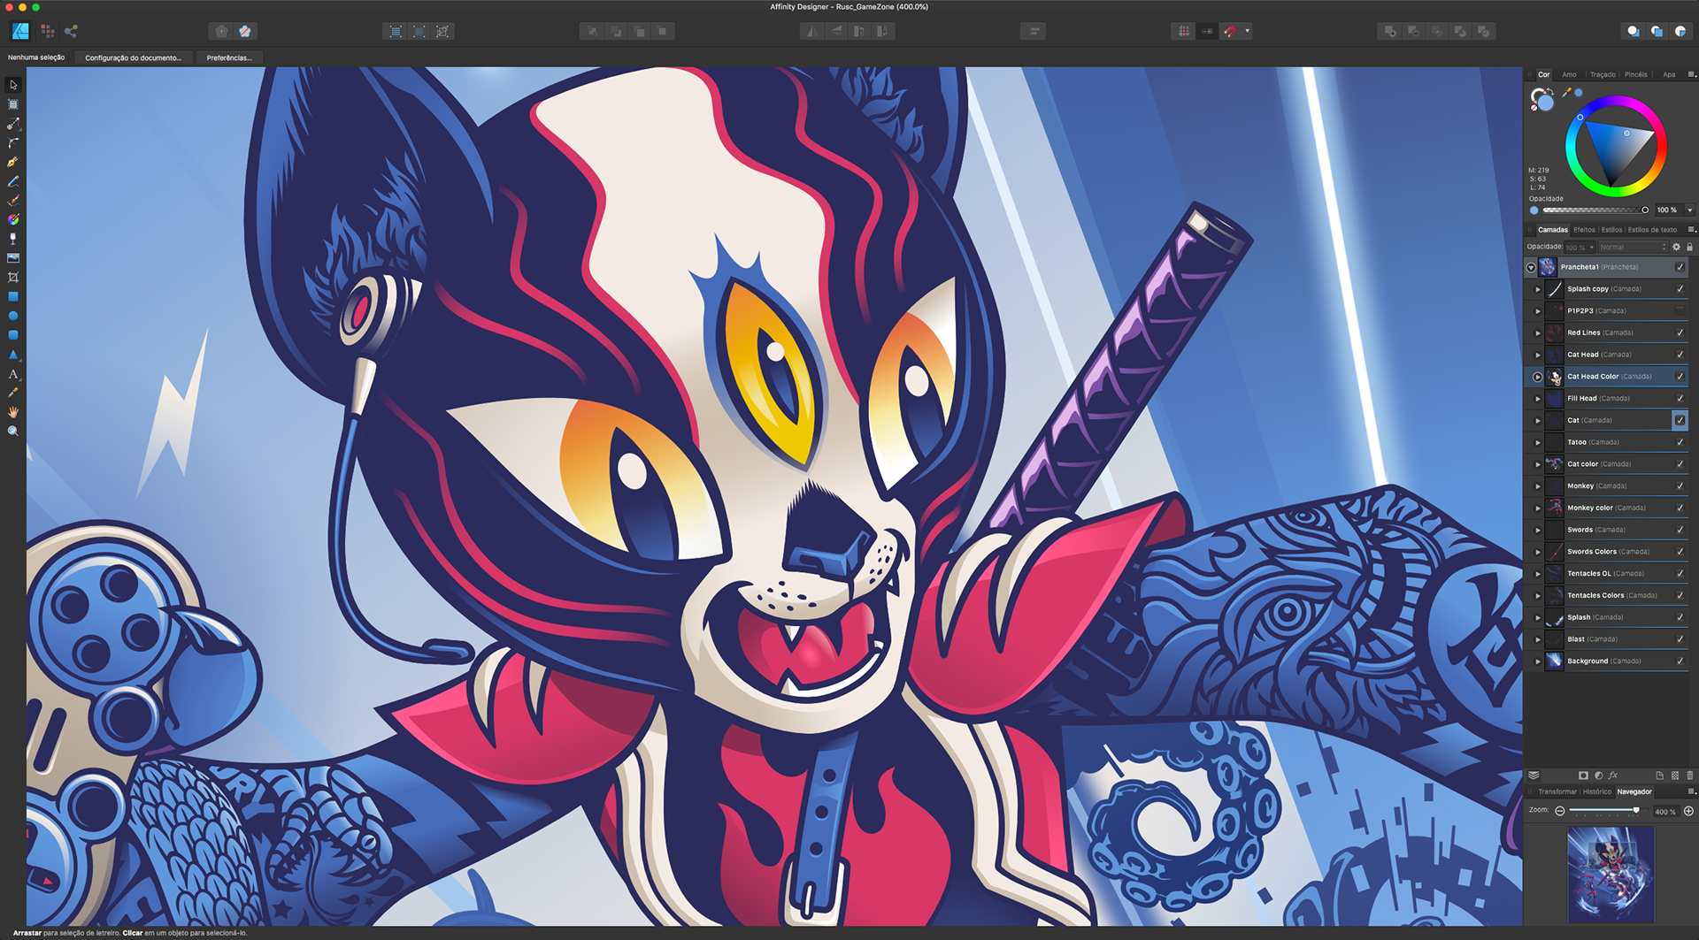Open the Efeitos tab
Screen dimensions: 1699x940
click(x=1584, y=230)
